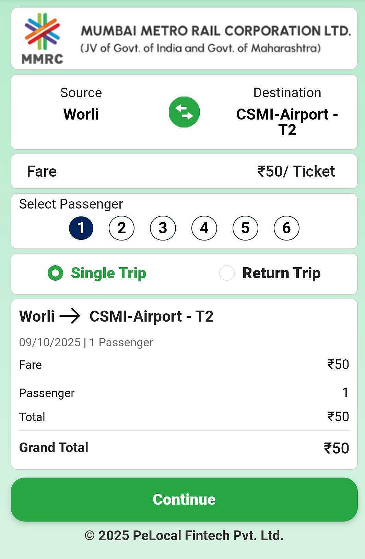Click the Mumbai Metro Rail Corporation title
Image resolution: width=365 pixels, height=559 pixels.
click(x=215, y=31)
